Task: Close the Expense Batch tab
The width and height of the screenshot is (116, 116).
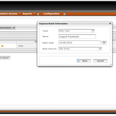Action: click(x=14, y=28)
